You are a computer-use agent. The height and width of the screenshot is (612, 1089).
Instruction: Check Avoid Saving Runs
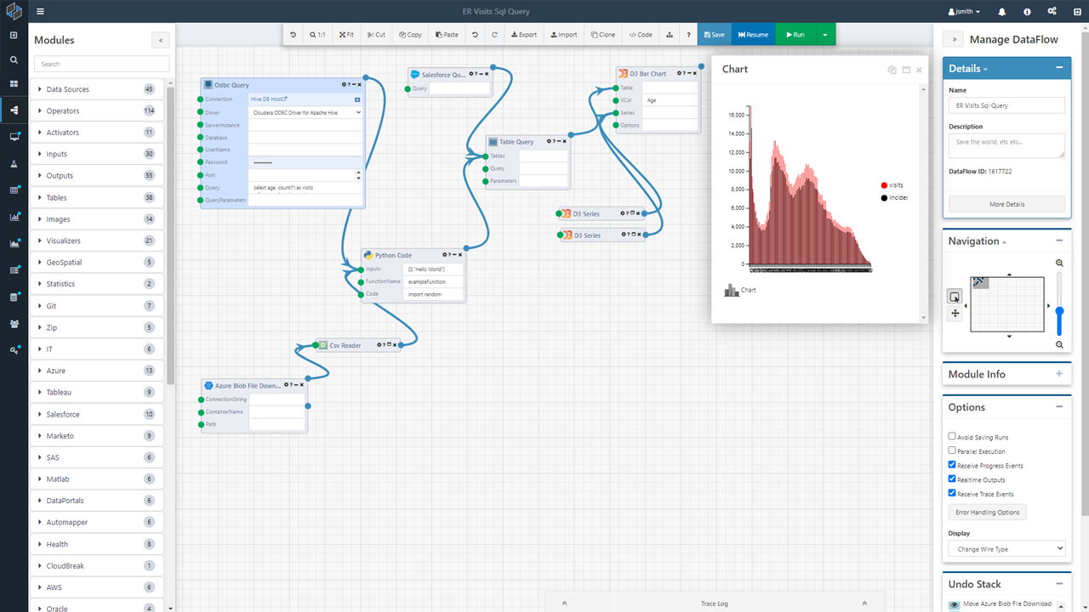click(x=951, y=436)
